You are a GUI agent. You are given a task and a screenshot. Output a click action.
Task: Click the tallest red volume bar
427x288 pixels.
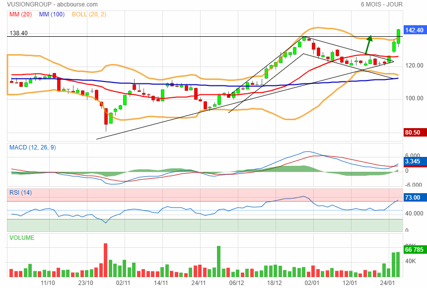(x=106, y=260)
